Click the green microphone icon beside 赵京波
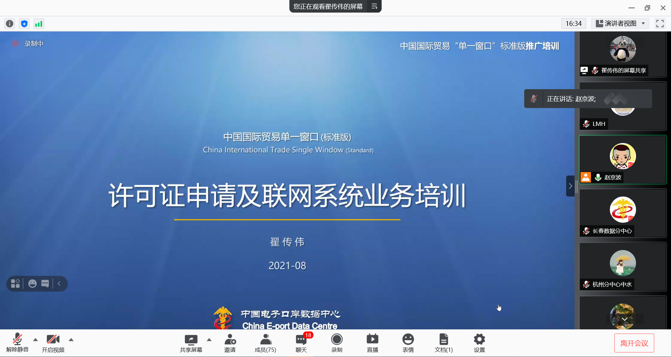Screen dimensions: 671x357 (598, 177)
